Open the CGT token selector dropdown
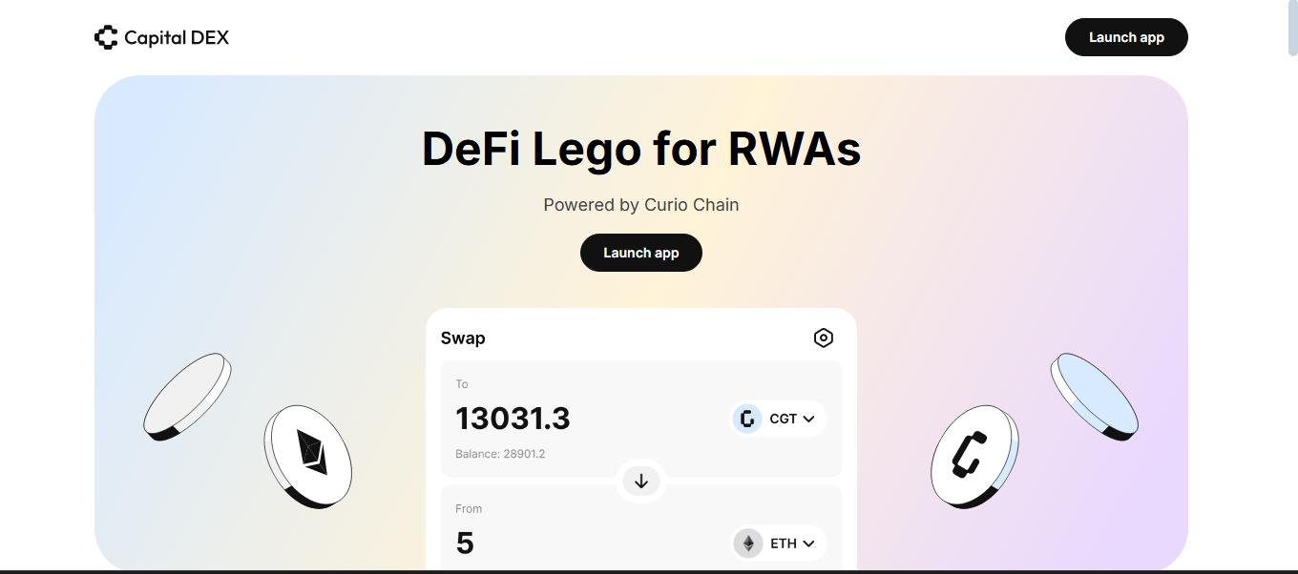 tap(777, 419)
